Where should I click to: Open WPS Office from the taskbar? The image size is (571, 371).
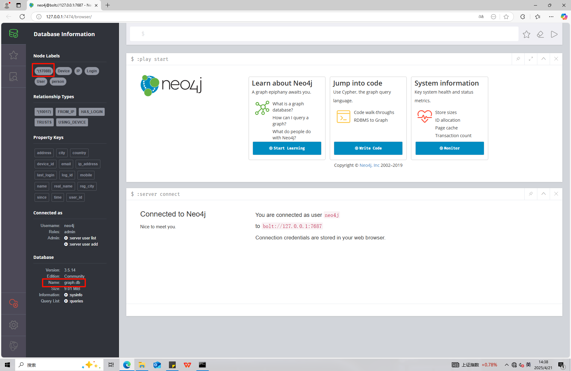[x=187, y=365]
